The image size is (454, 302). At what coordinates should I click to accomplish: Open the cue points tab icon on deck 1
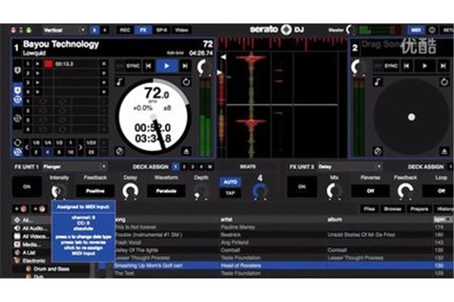point(17,70)
